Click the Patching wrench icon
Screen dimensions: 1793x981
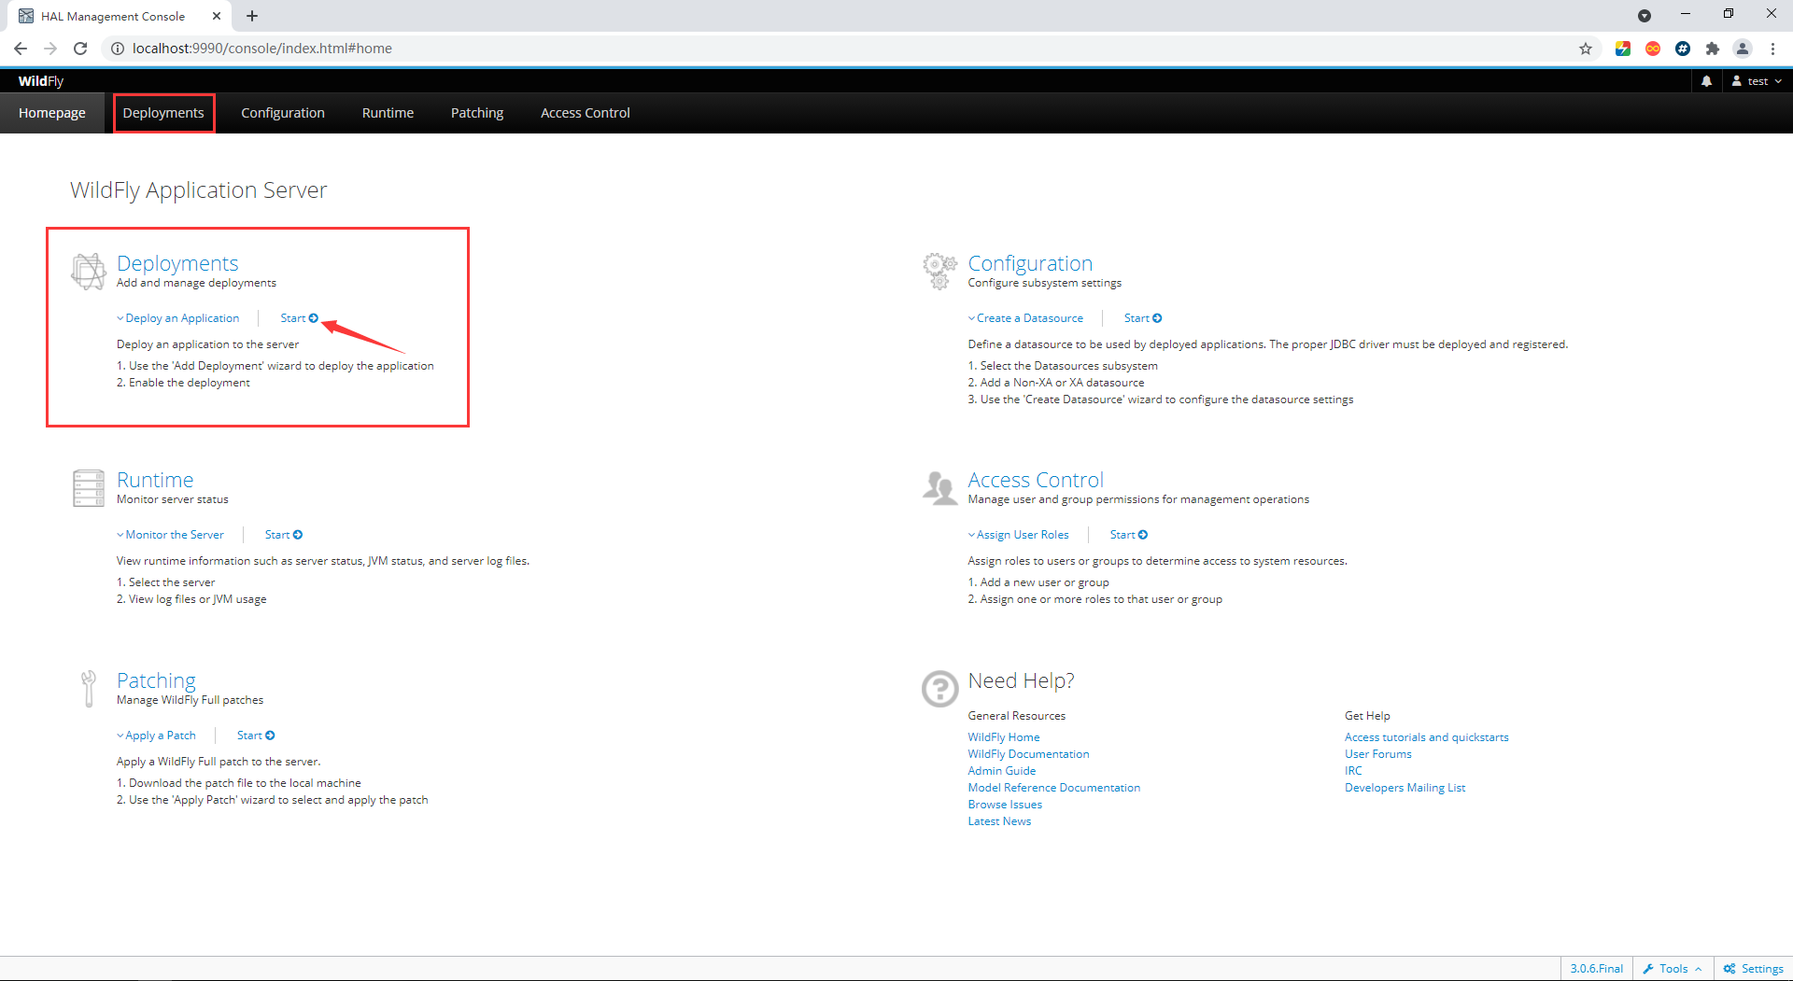pos(89,689)
